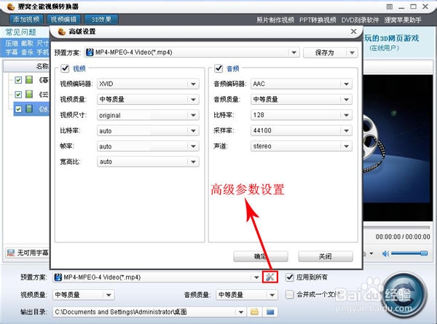This screenshot has width=437, height=324.
Task: Click the big round convert button
Action: [x=404, y=295]
